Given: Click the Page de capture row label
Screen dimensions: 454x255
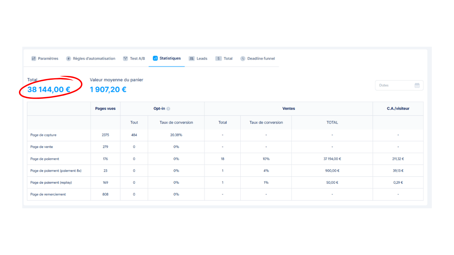Looking at the screenshot, I should pos(43,135).
